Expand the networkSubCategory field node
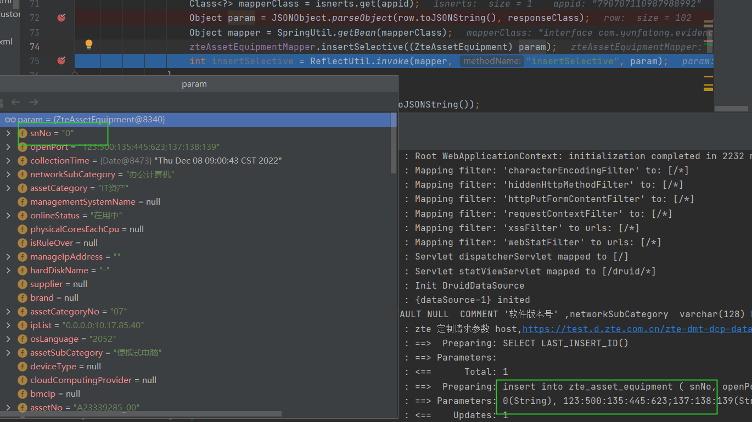Viewport: 752px width, 422px height. (x=8, y=175)
